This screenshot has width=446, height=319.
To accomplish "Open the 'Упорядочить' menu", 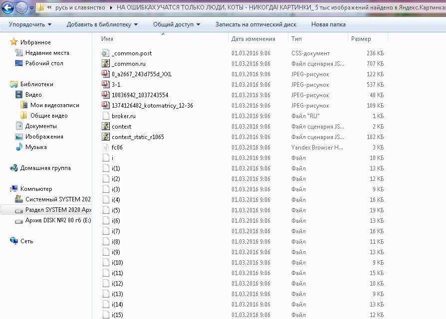I will click(30, 24).
